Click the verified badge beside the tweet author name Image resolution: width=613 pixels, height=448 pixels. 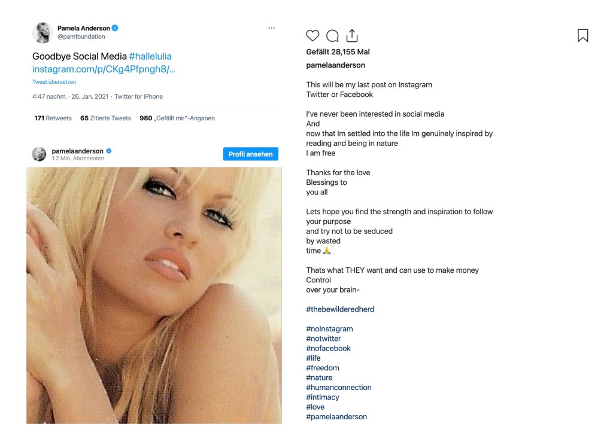click(x=115, y=28)
